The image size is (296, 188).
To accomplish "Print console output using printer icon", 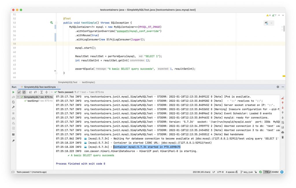I will [282, 132].
